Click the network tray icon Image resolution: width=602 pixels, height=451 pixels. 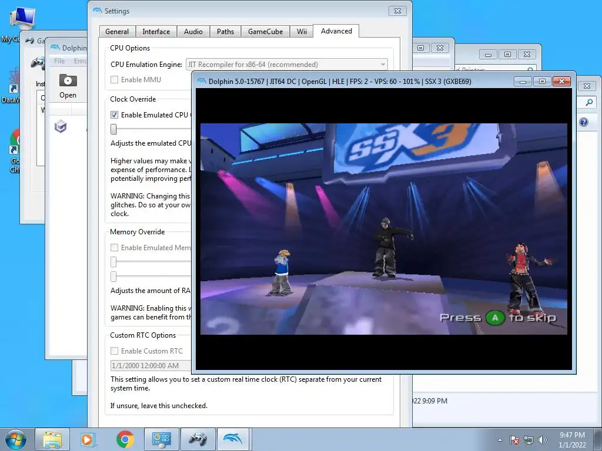[529, 440]
